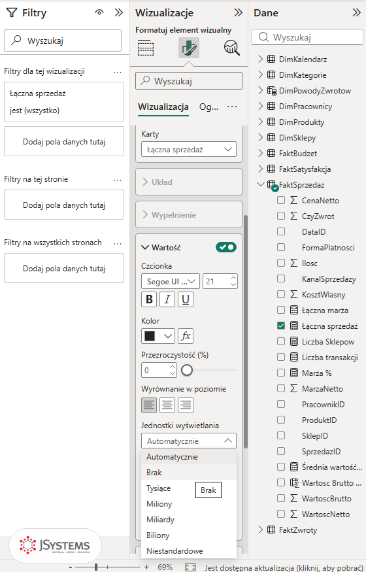Click the Łączna marża measure icon
Screen dimensions: 366x572
click(294, 311)
